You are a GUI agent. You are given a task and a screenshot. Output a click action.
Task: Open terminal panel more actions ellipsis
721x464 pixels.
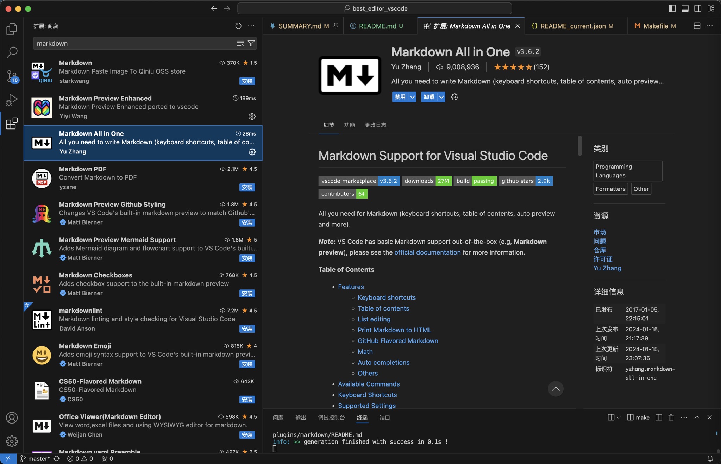click(684, 417)
